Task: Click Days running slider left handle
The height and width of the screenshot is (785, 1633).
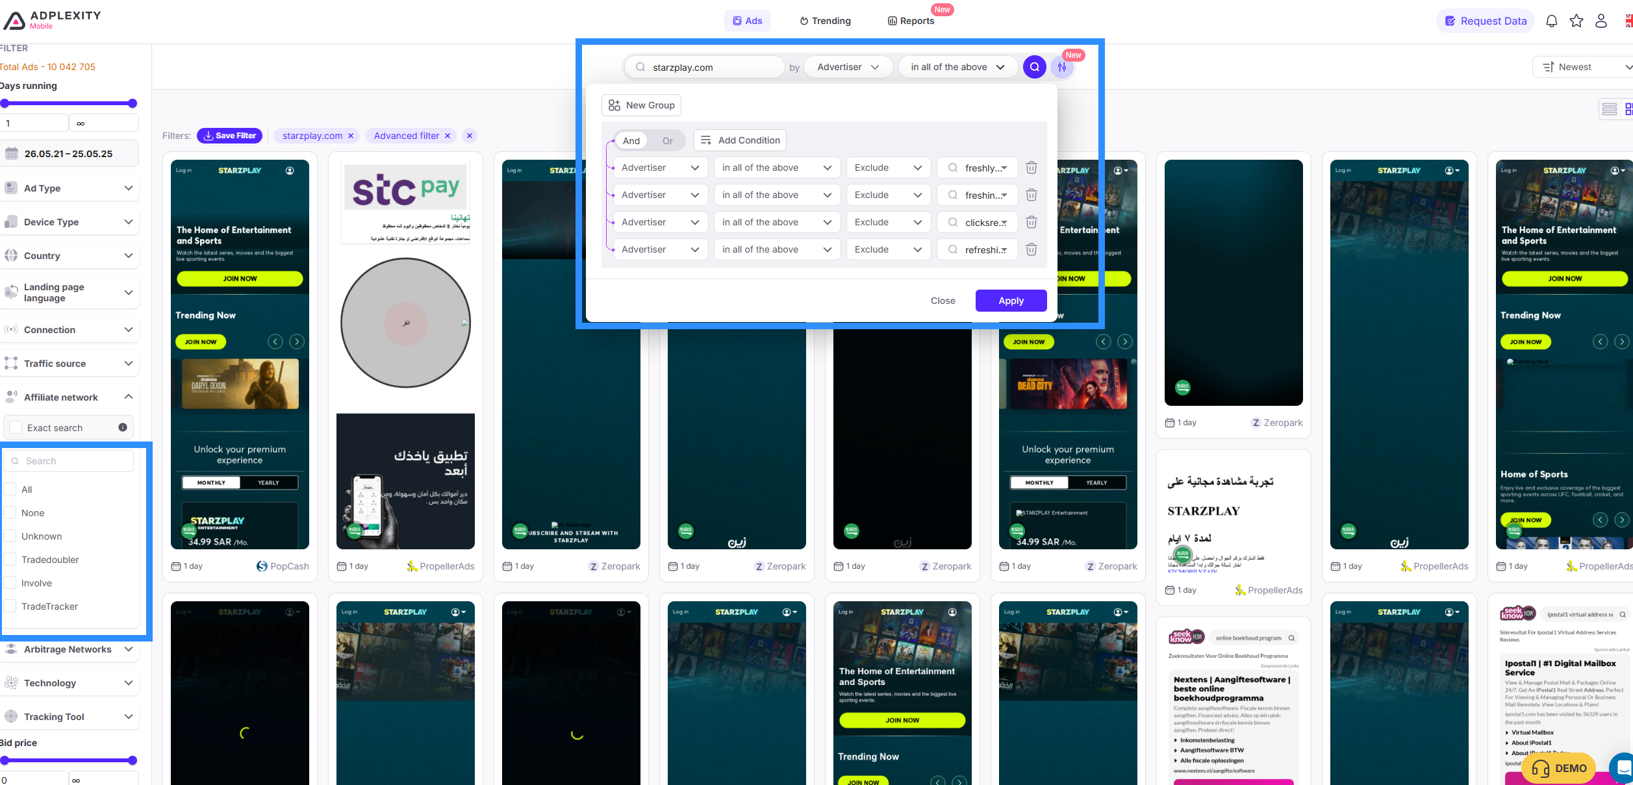Action: tap(5, 103)
